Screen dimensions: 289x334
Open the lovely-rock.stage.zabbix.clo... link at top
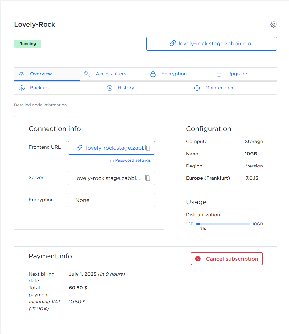pos(212,44)
